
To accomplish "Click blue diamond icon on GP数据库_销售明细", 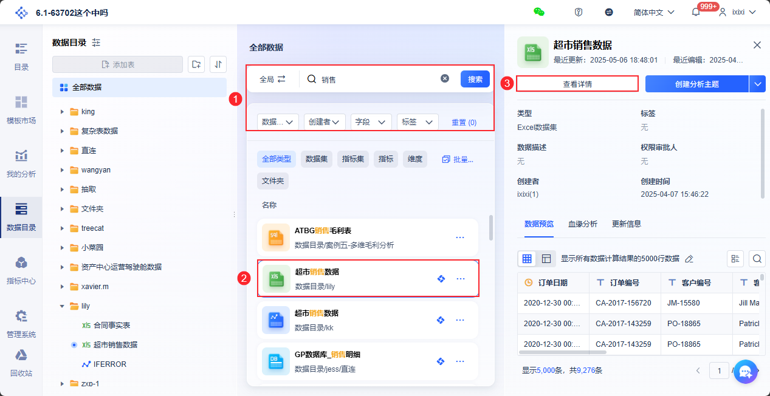I will click(x=441, y=361).
